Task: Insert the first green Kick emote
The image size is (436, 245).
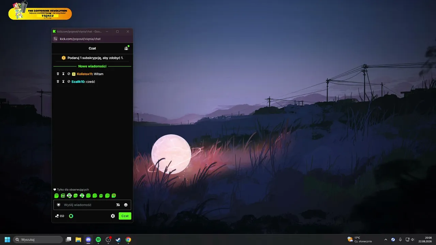Action: [x=57, y=196]
